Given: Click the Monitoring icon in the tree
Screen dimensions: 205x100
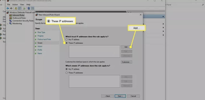Looking at the screenshot, I should [x=11, y=24].
